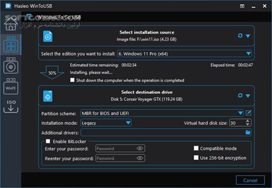272x188 pixels.
Task: Click the Enter your password field
Action: tap(115, 148)
